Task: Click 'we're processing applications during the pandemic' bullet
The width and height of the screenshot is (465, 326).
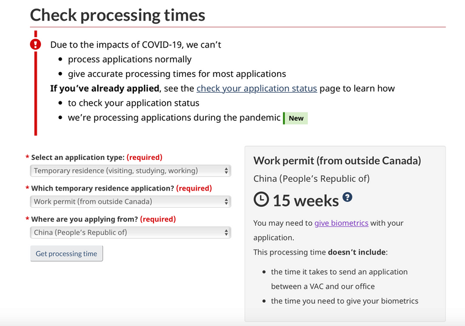Action: 174,118
